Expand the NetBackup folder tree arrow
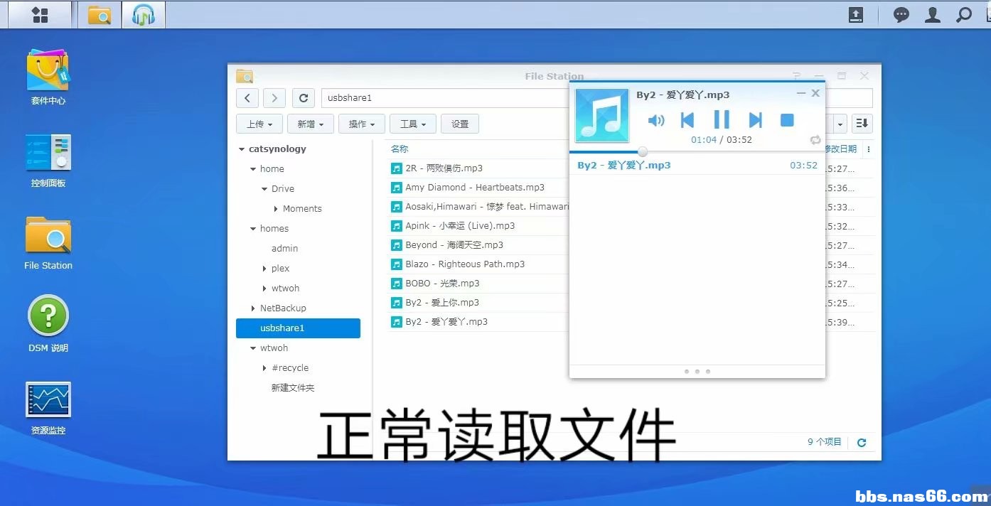This screenshot has width=991, height=506. pyautogui.click(x=253, y=308)
